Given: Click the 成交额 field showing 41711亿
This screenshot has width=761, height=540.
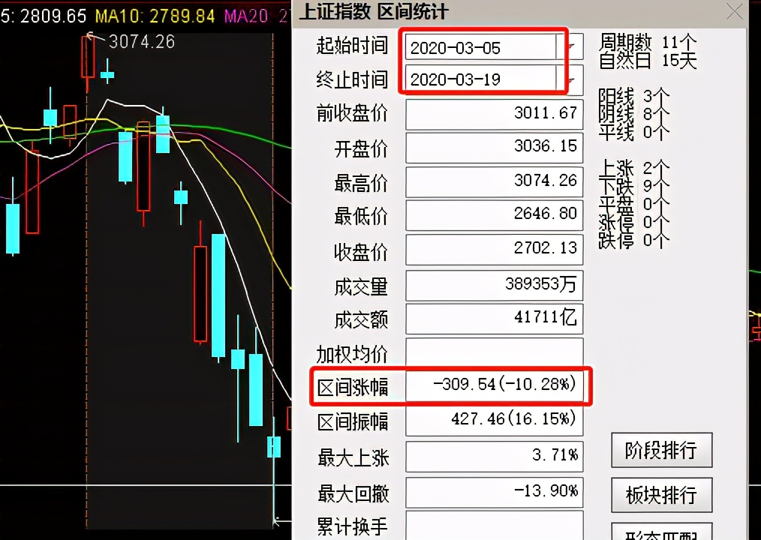Looking at the screenshot, I should point(493,318).
